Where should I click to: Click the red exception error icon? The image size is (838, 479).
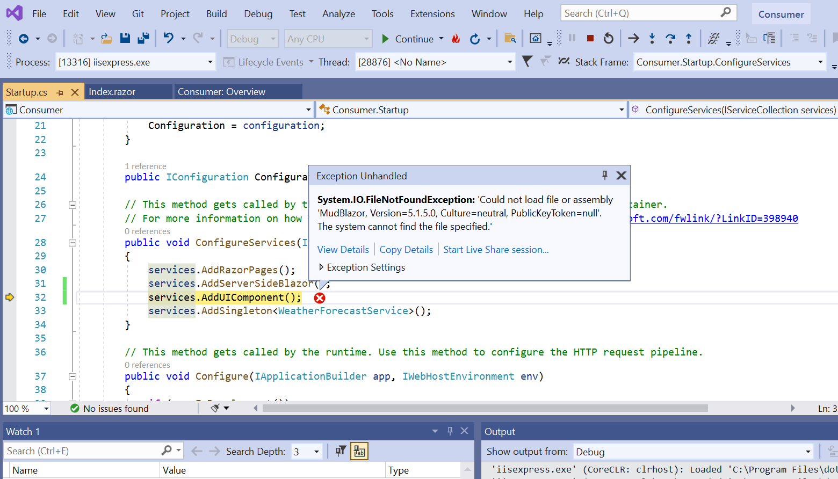click(320, 298)
